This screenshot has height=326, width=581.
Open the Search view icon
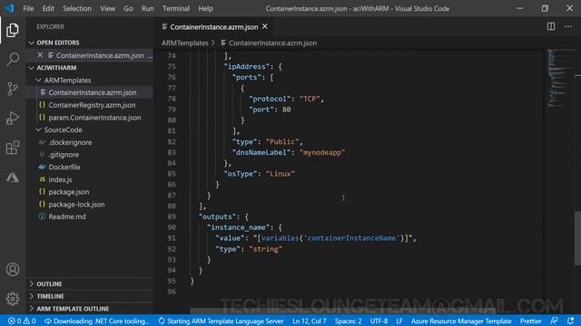[x=13, y=59]
